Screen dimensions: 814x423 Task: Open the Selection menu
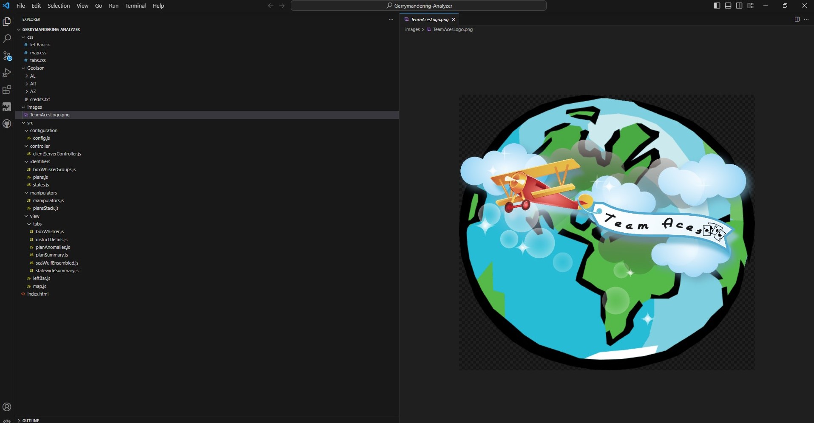(x=58, y=6)
